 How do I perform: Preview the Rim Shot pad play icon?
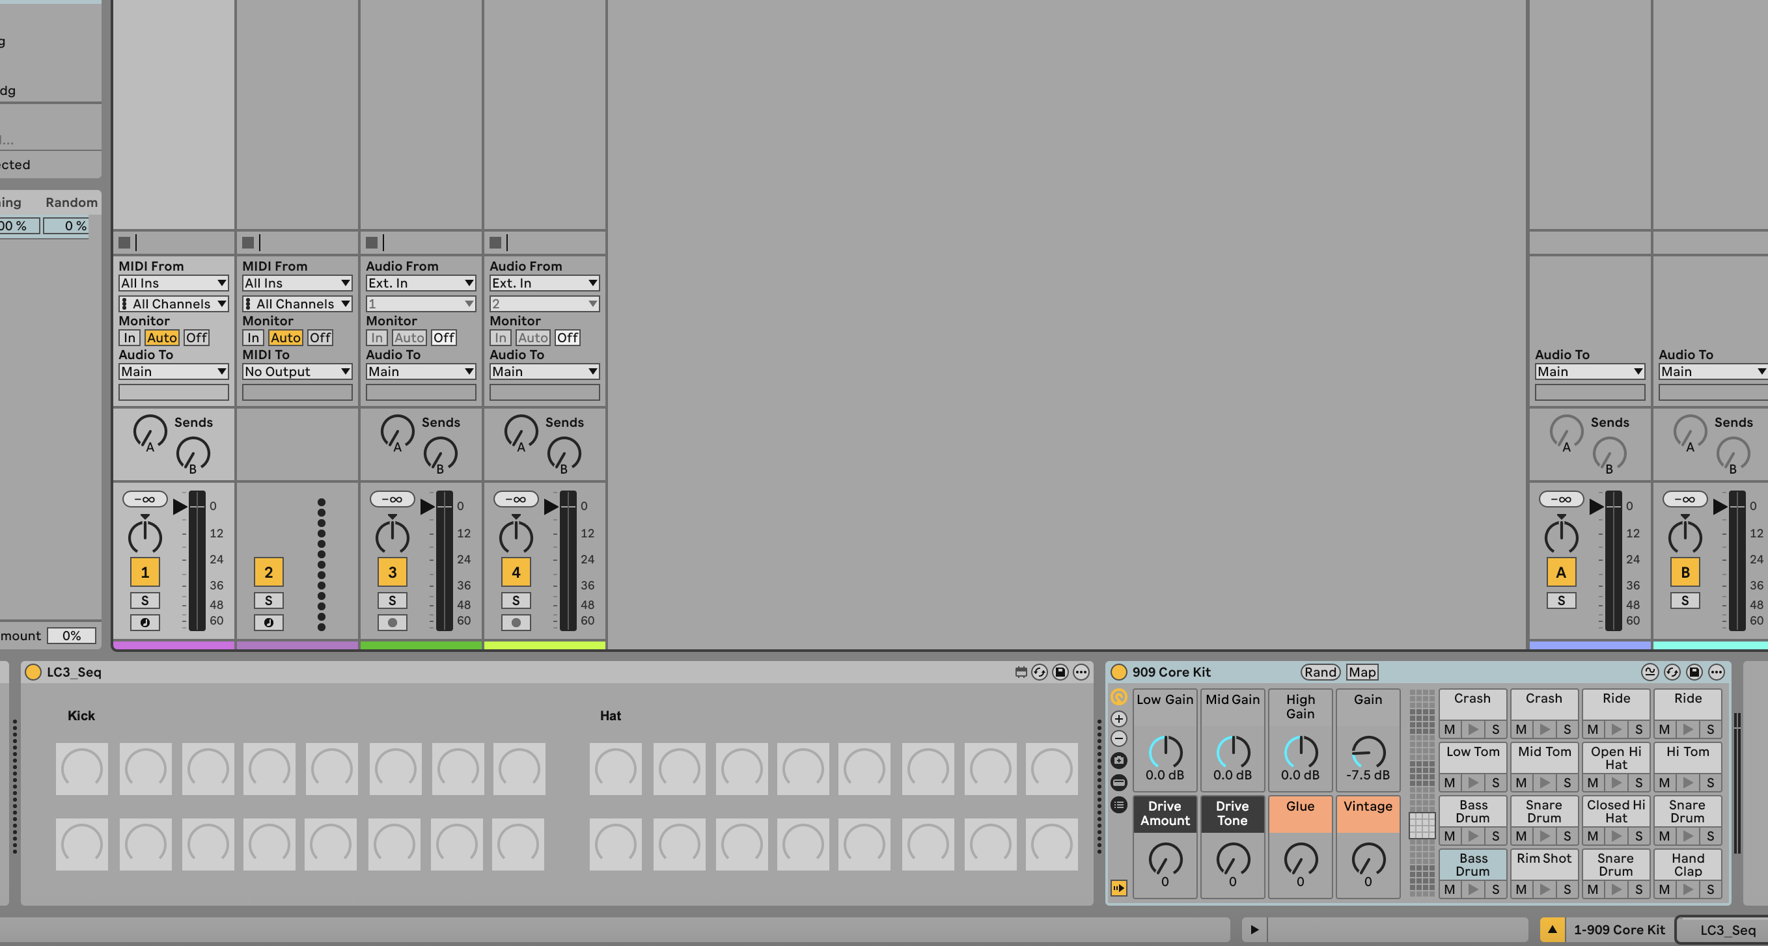1544,889
